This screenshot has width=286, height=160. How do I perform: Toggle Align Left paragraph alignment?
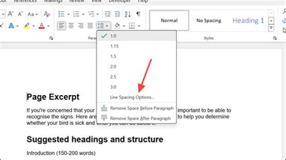click(x=61, y=26)
